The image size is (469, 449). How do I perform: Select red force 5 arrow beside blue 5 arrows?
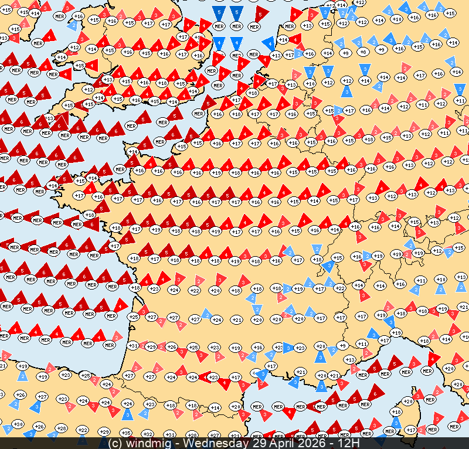coord(259,13)
